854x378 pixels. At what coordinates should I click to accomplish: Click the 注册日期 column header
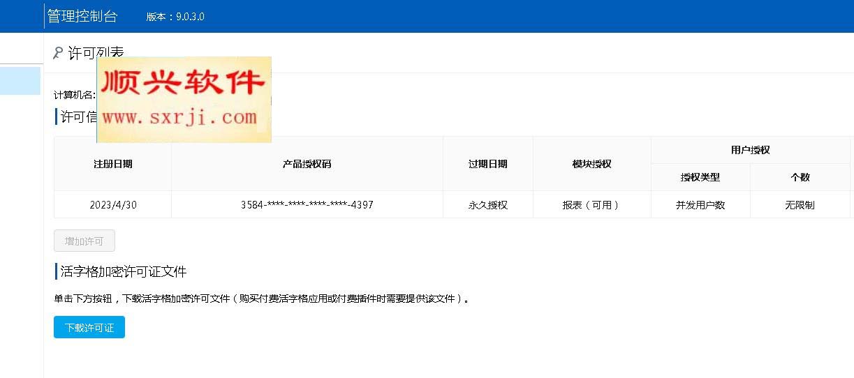click(x=112, y=164)
